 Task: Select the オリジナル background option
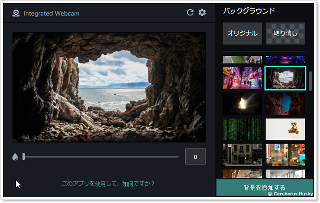(242, 33)
